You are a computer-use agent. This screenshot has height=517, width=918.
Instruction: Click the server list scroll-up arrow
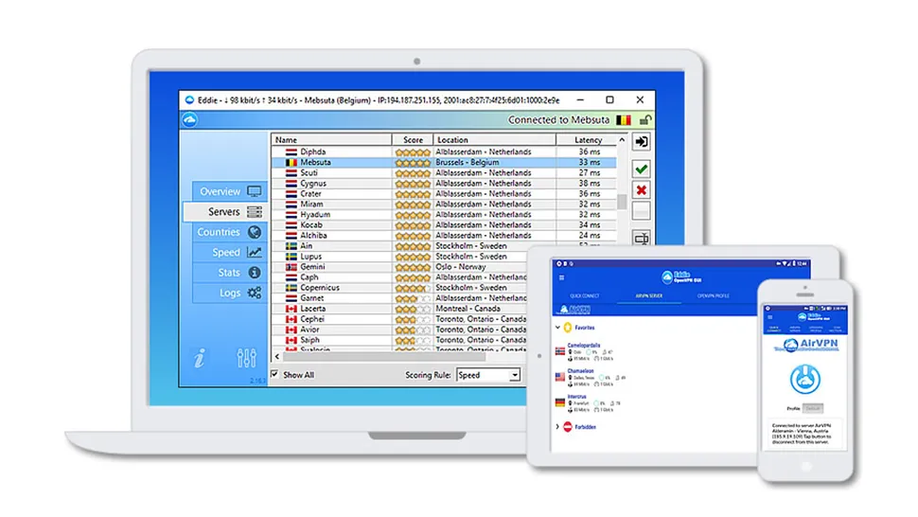point(622,140)
